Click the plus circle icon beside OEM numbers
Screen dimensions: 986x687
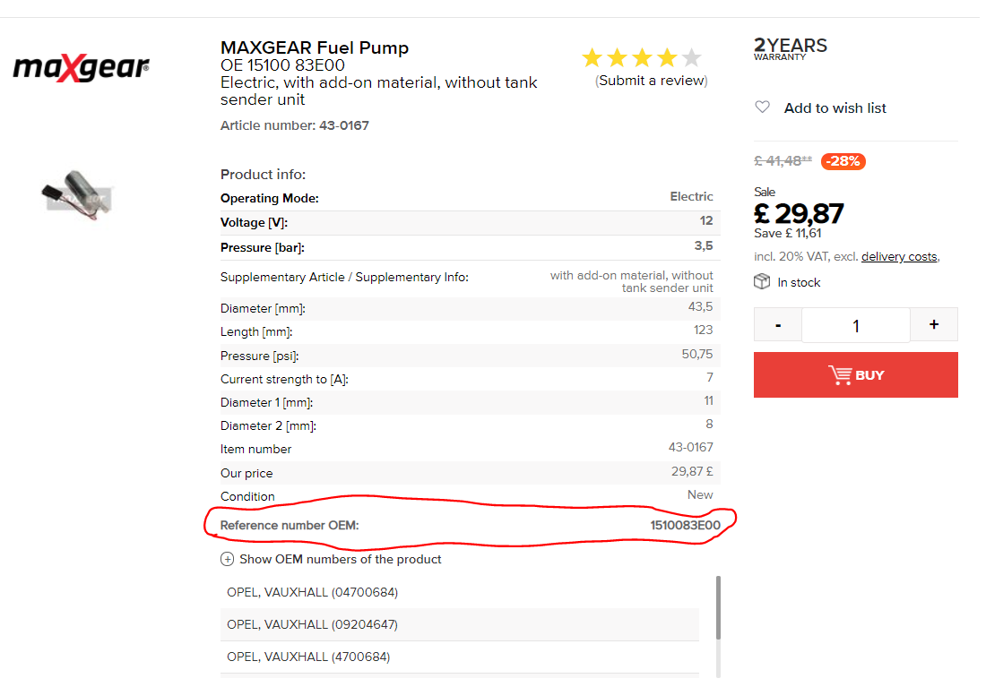[x=228, y=559]
